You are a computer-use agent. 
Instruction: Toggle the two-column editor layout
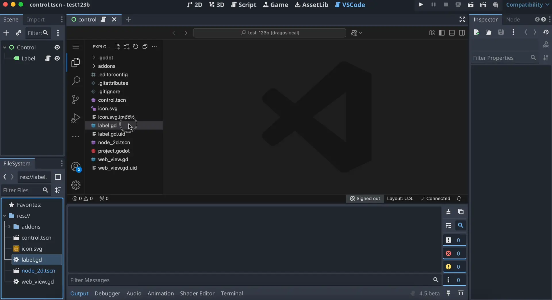point(462,33)
